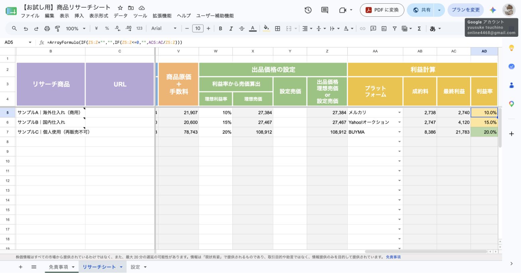Decrease font size with minus button

[x=187, y=28]
